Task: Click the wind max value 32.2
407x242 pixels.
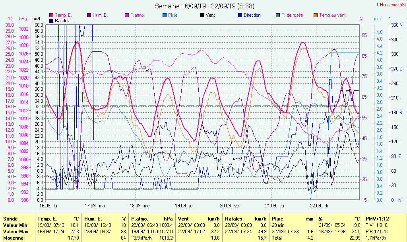Action: click(215, 232)
